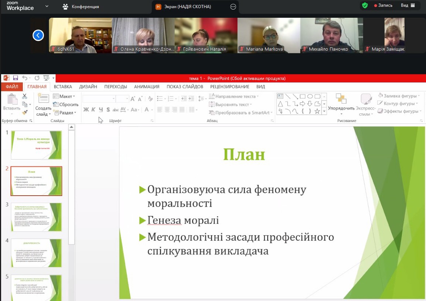Image resolution: width=426 pixels, height=301 pixels.
Task: Toggle underline Ч formatting
Action: coord(101,109)
